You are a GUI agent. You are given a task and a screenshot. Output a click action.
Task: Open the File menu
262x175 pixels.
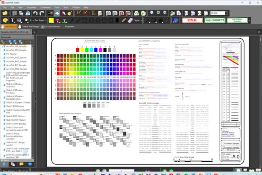coord(5,8)
